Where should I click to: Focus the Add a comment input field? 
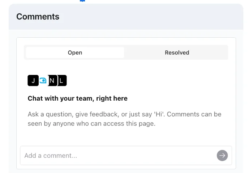coord(116,156)
